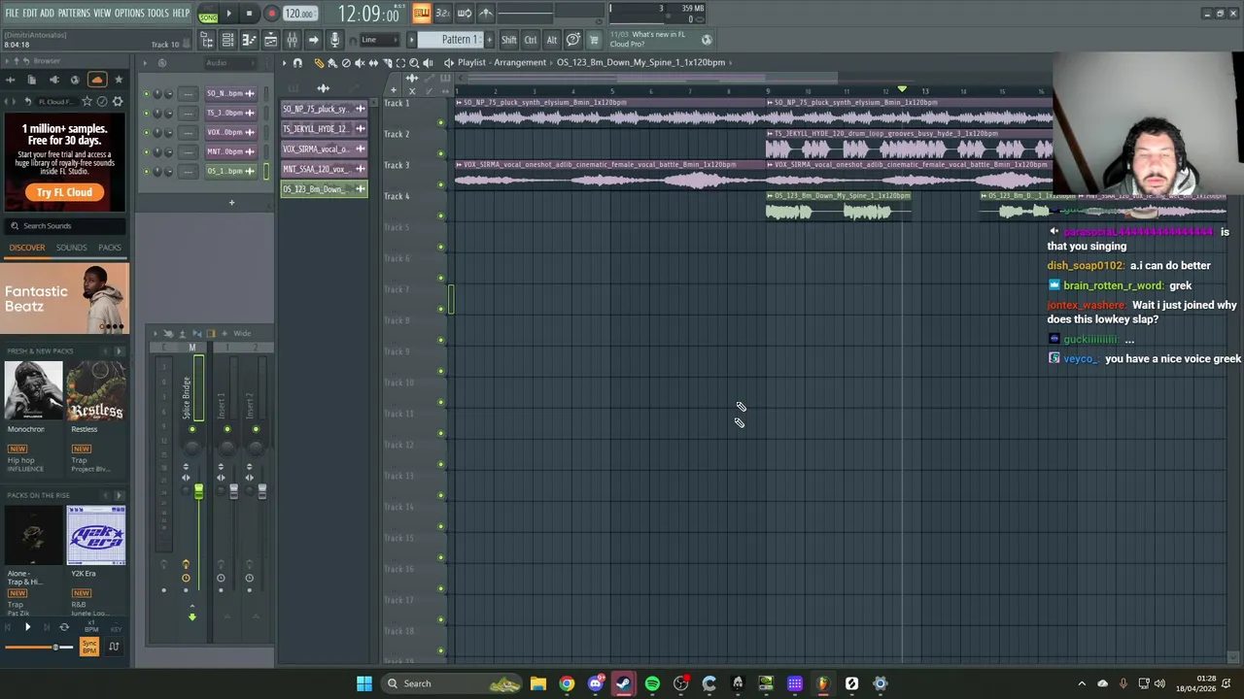
Task: Add a new pattern with plus button
Action: pyautogui.click(x=489, y=40)
